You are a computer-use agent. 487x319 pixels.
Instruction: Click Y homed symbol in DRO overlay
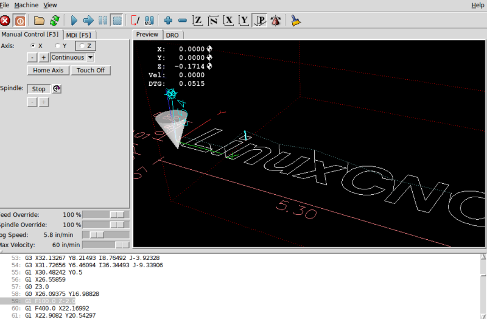coord(209,57)
